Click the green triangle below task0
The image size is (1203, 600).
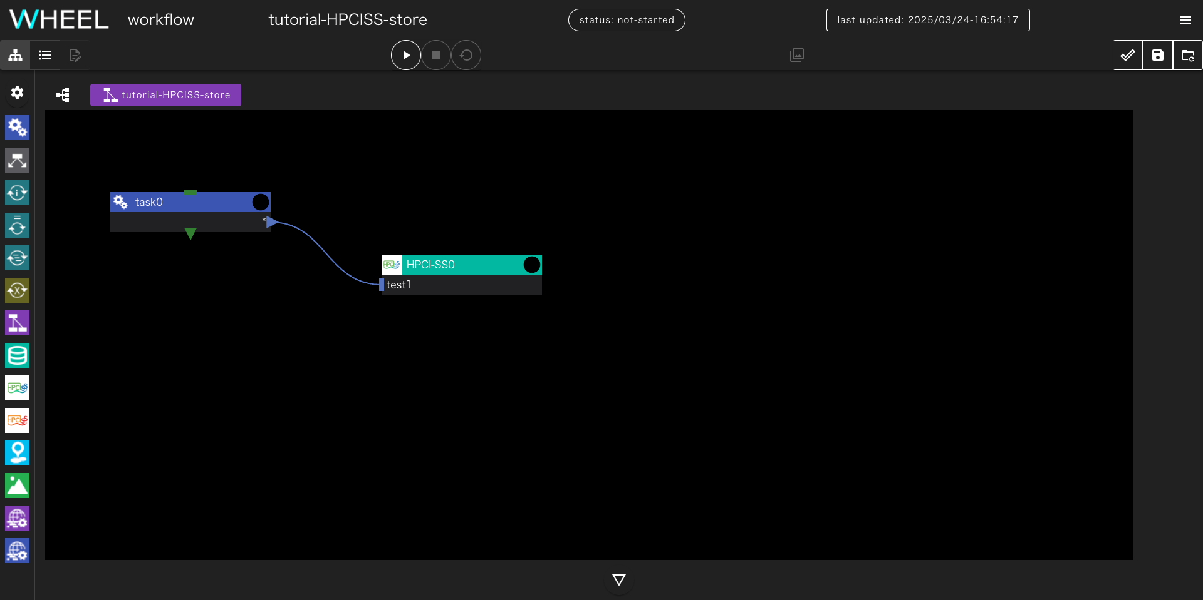pyautogui.click(x=190, y=234)
